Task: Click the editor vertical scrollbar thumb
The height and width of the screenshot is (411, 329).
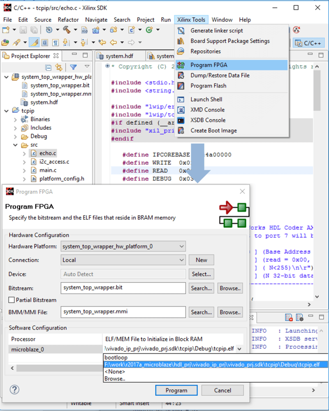Action: coord(317,91)
